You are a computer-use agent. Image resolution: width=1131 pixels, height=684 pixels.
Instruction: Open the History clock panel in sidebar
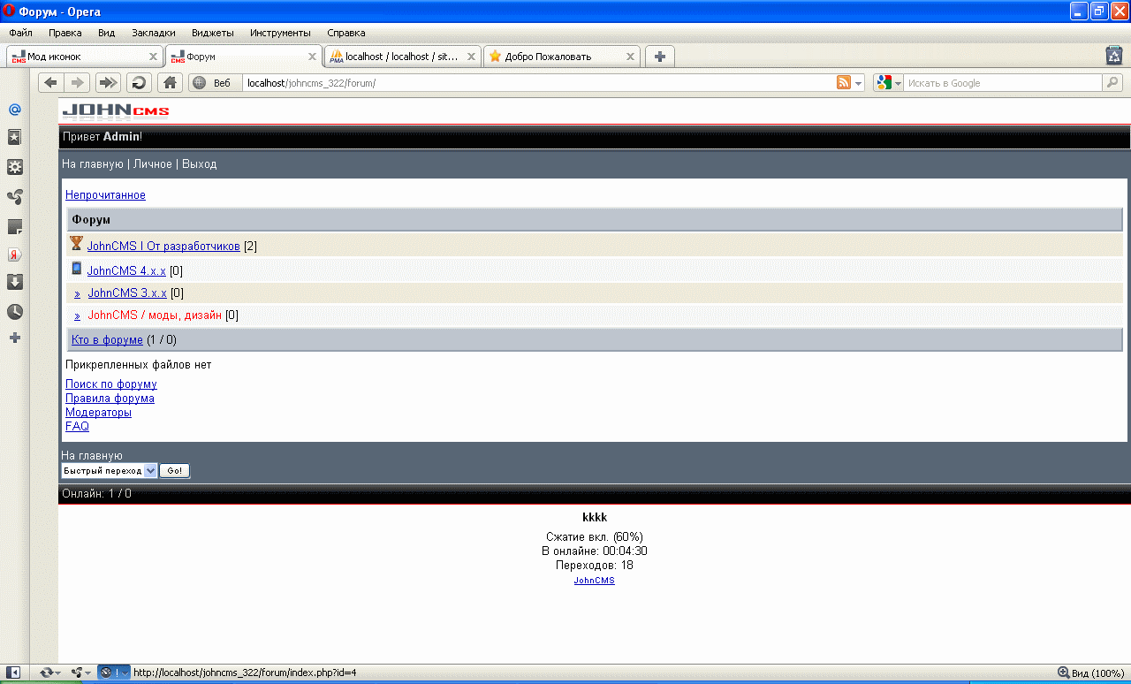(14, 312)
